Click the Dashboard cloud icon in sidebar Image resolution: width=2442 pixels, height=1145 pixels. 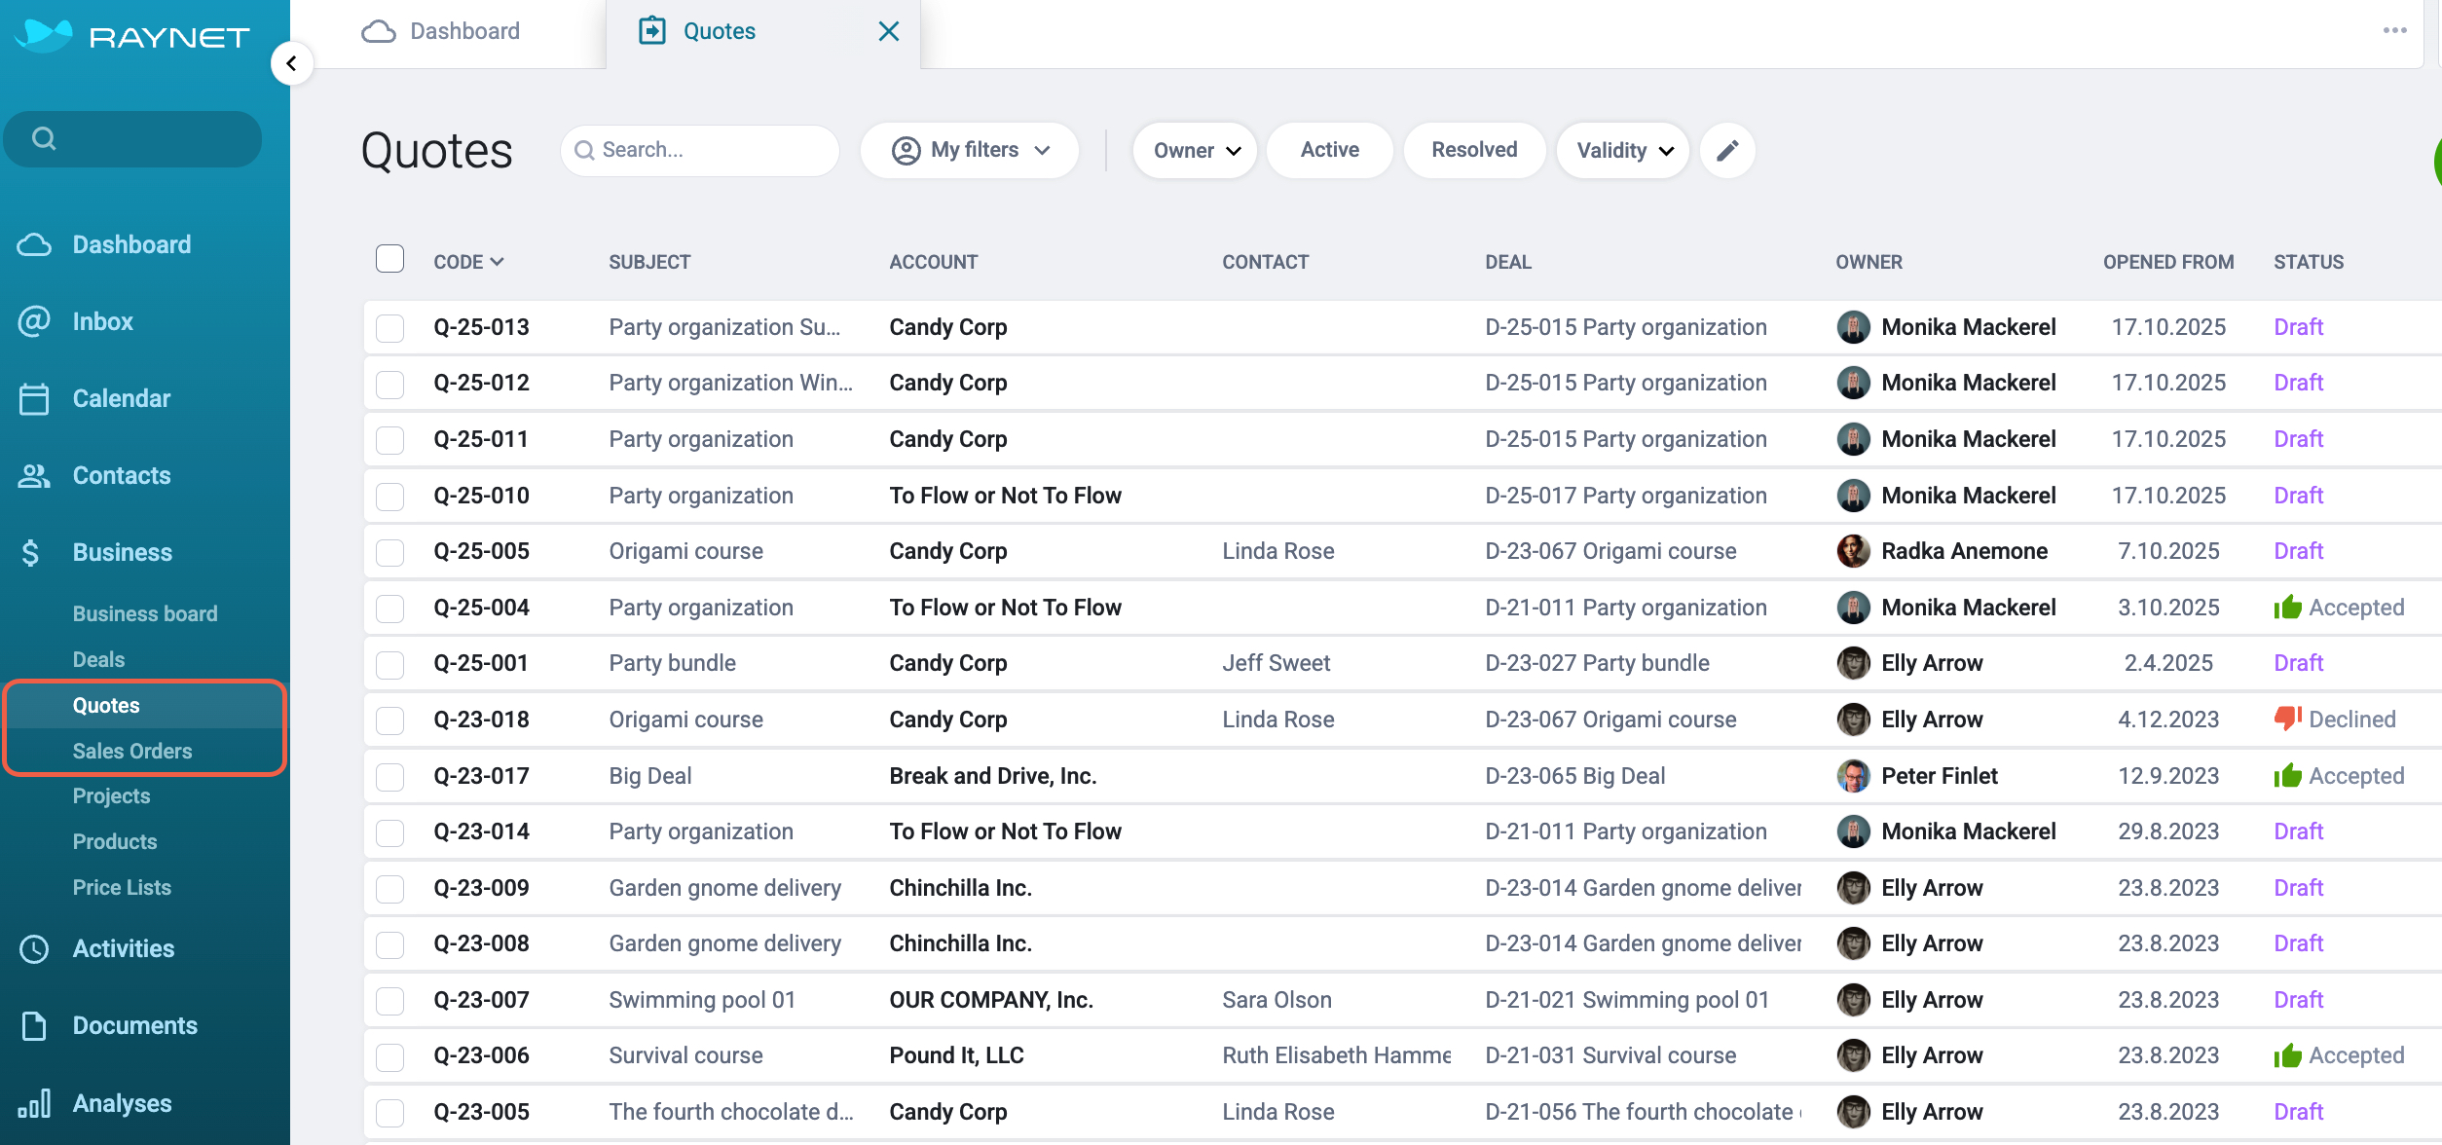[x=34, y=244]
